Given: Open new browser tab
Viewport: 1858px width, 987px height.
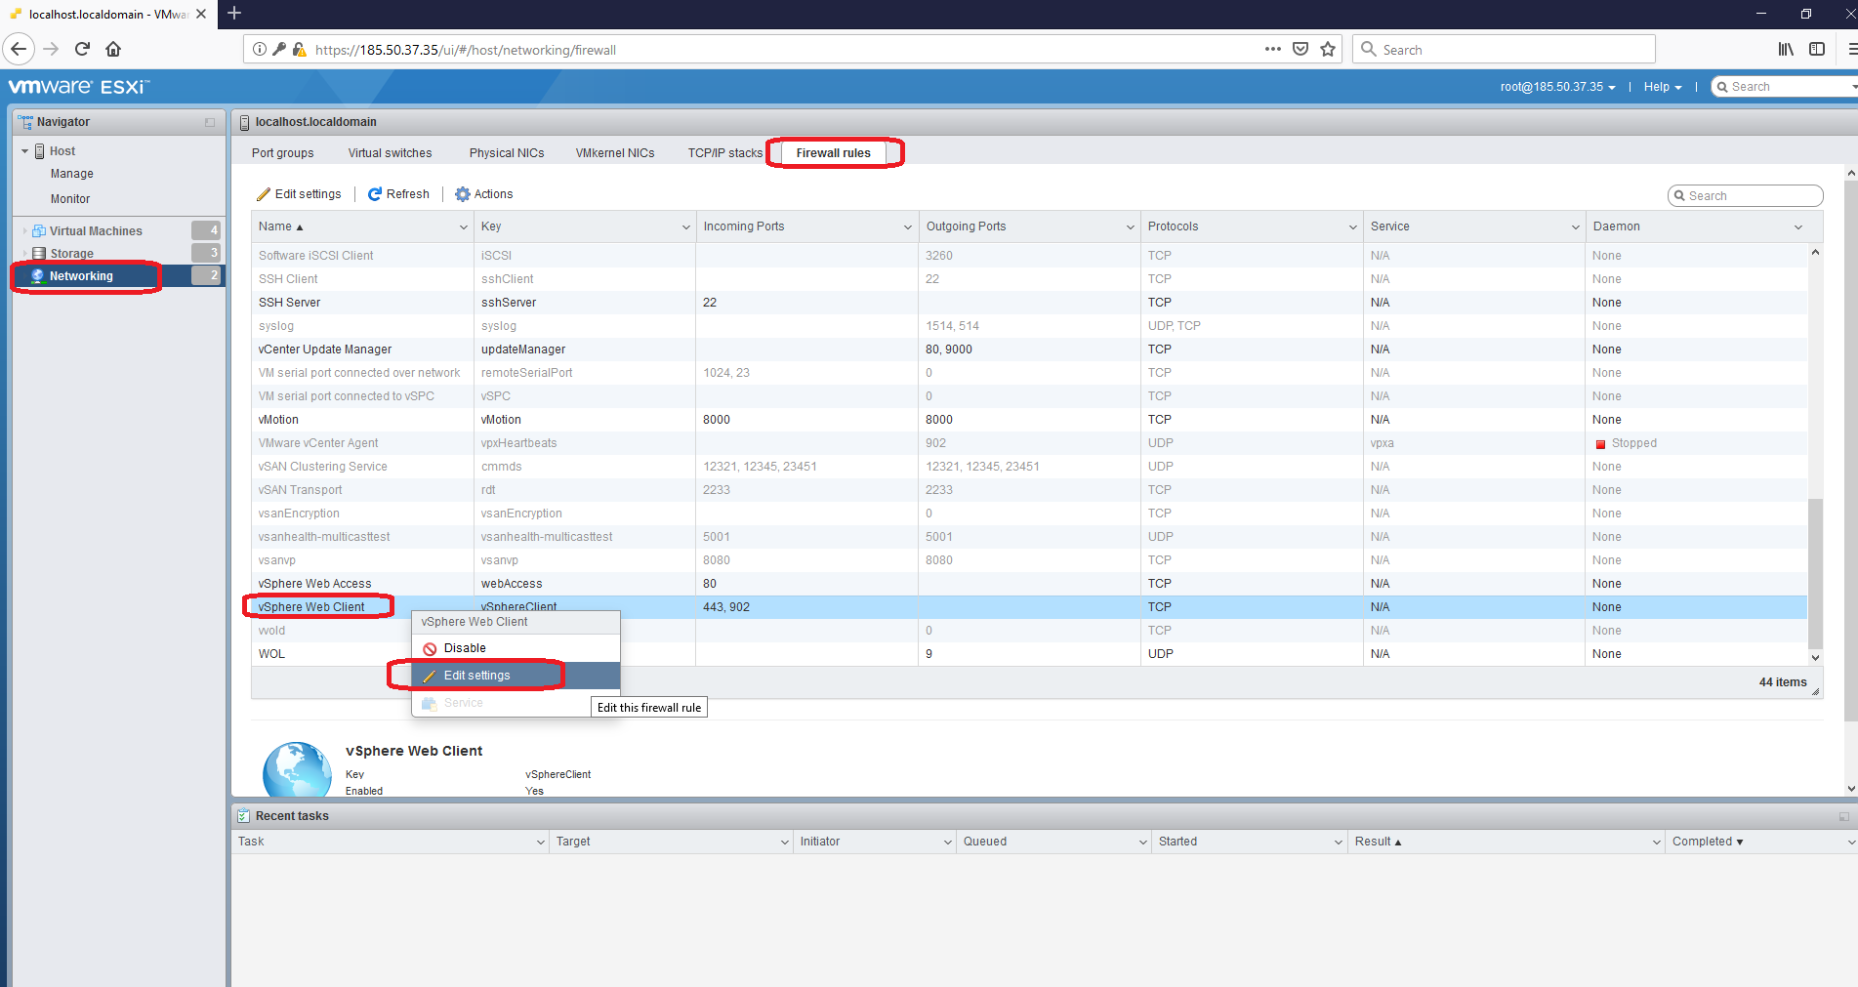Looking at the screenshot, I should 234,13.
